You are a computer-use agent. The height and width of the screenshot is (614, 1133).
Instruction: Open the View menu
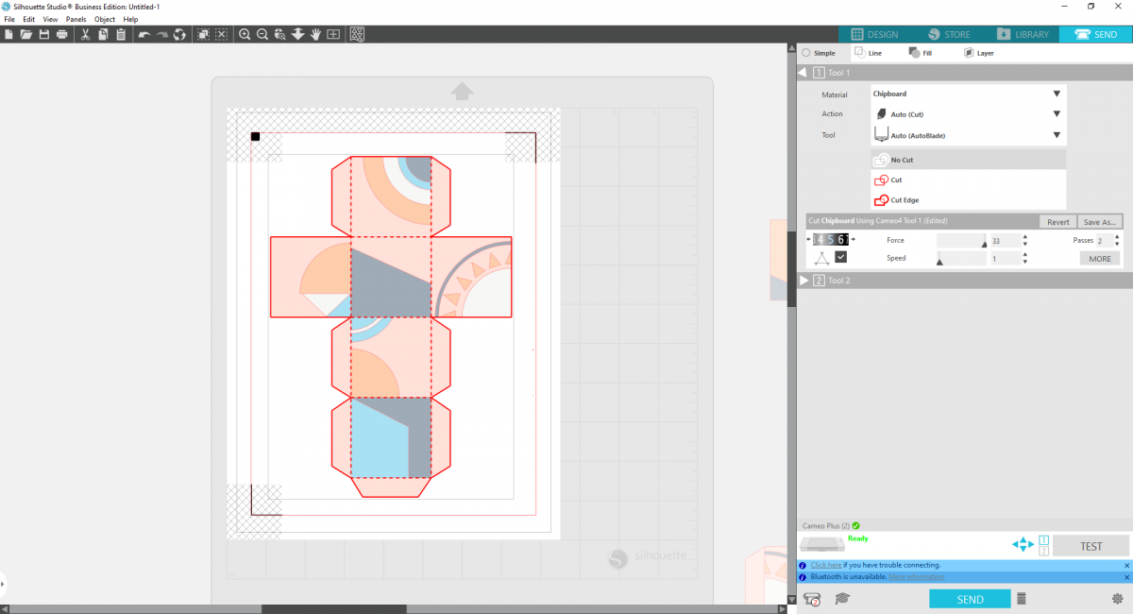(50, 19)
